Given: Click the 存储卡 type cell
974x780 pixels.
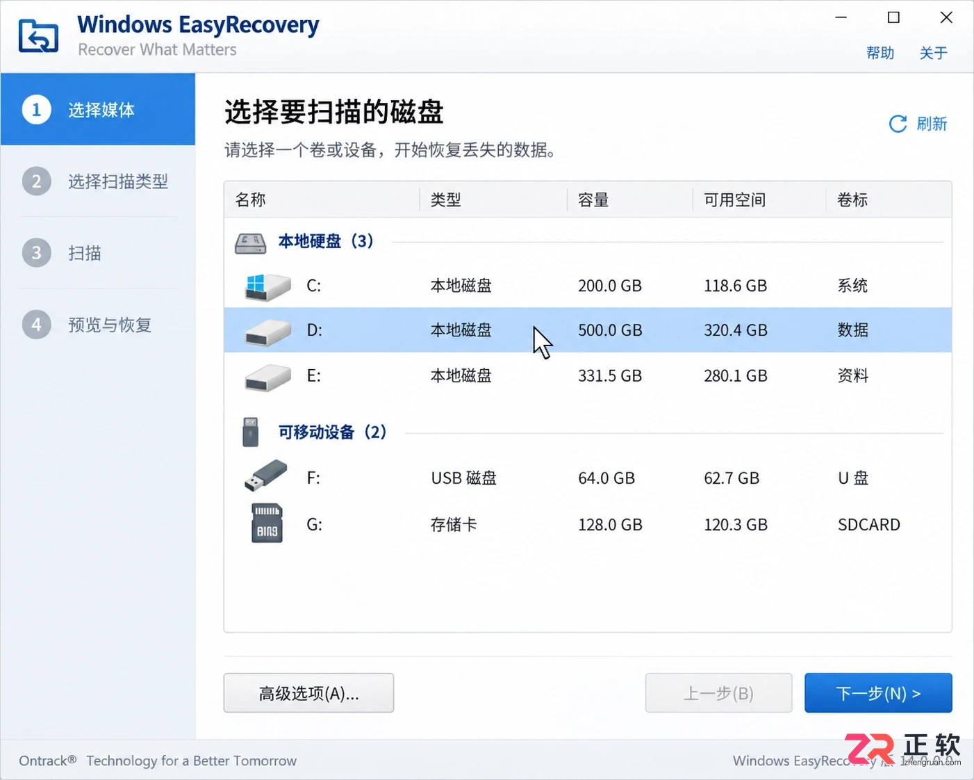Looking at the screenshot, I should pyautogui.click(x=454, y=525).
